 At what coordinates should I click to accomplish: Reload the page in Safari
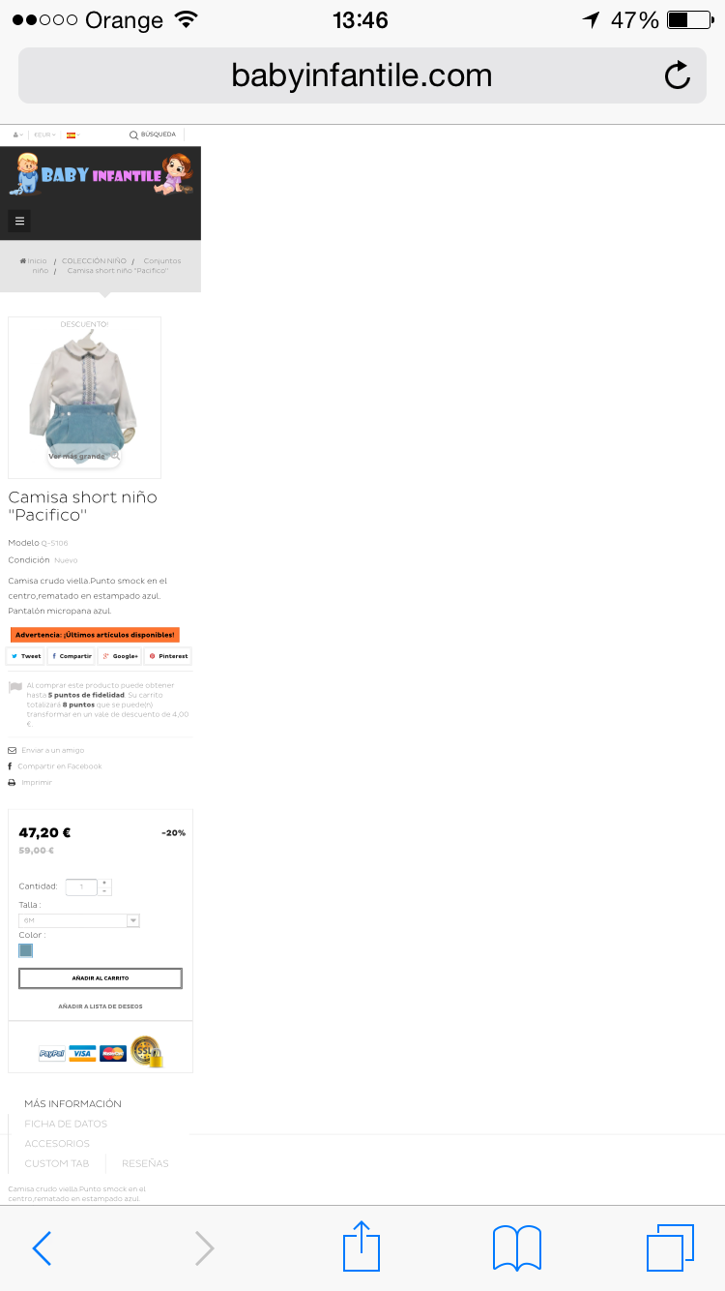(x=678, y=75)
